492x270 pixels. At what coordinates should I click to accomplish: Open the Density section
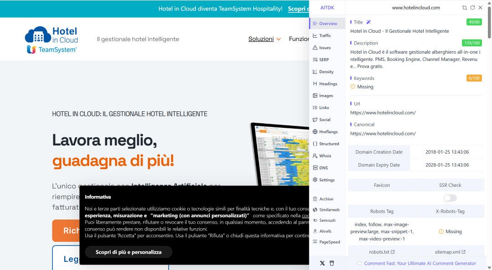327,72
